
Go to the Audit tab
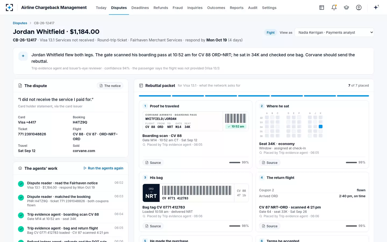click(253, 8)
